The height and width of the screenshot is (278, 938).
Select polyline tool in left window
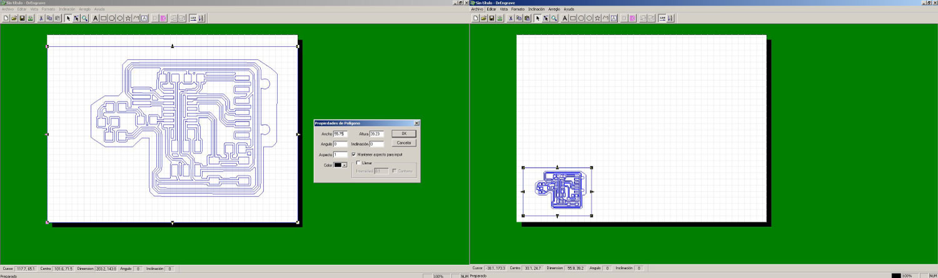tap(136, 18)
